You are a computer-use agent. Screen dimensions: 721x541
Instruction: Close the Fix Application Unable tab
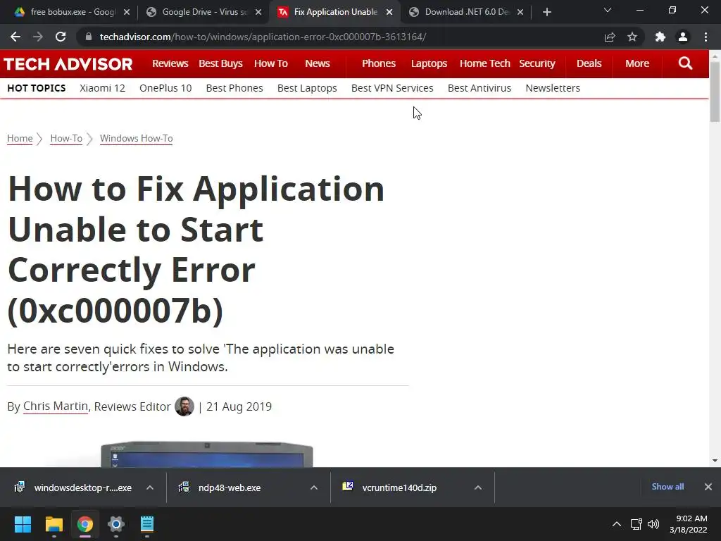click(x=389, y=12)
